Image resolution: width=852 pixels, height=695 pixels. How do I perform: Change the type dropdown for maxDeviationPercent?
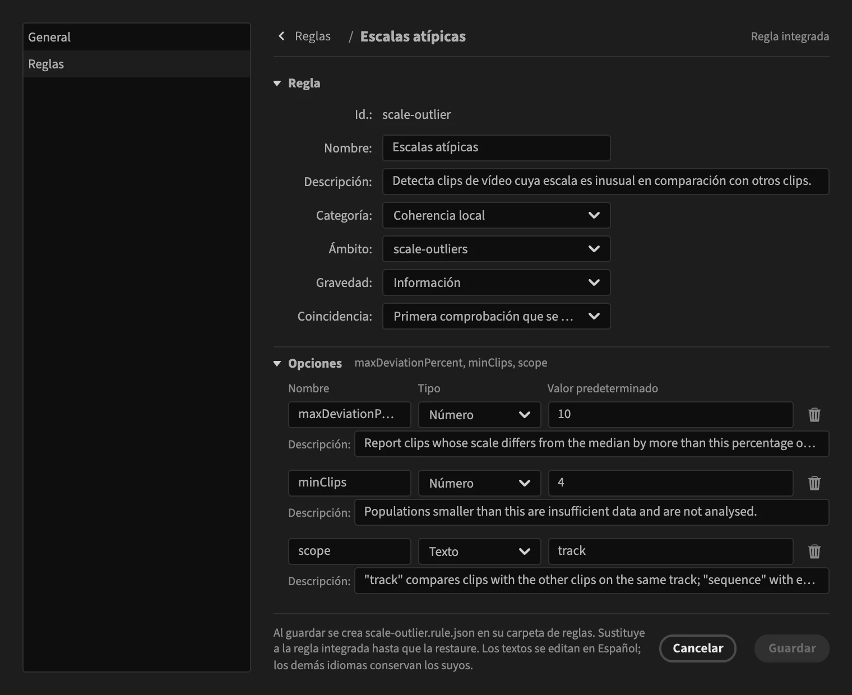pos(479,415)
